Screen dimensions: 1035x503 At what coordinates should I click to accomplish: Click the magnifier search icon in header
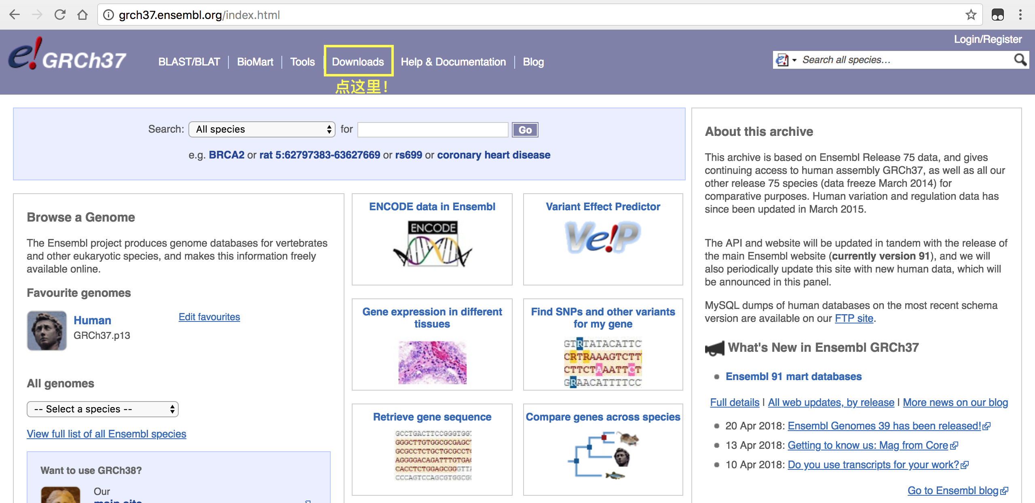[x=1020, y=60]
